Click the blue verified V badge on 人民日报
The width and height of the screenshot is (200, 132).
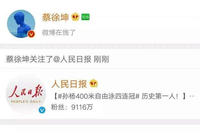click(42, 110)
